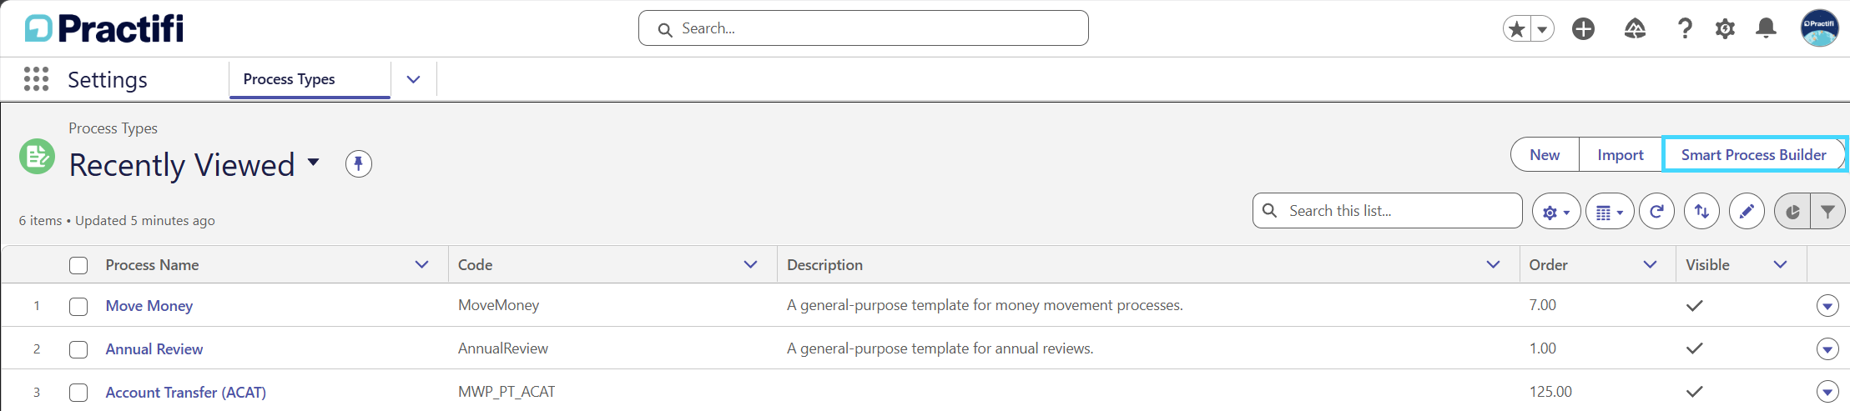1850x411 pixels.
Task: Focus the Search this list field
Action: pos(1388,211)
